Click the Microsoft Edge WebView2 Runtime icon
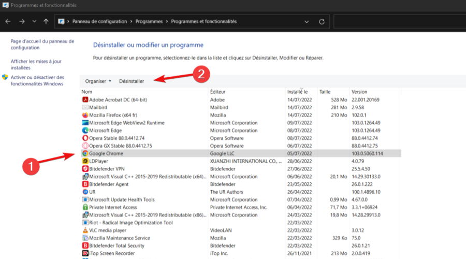 (85, 123)
